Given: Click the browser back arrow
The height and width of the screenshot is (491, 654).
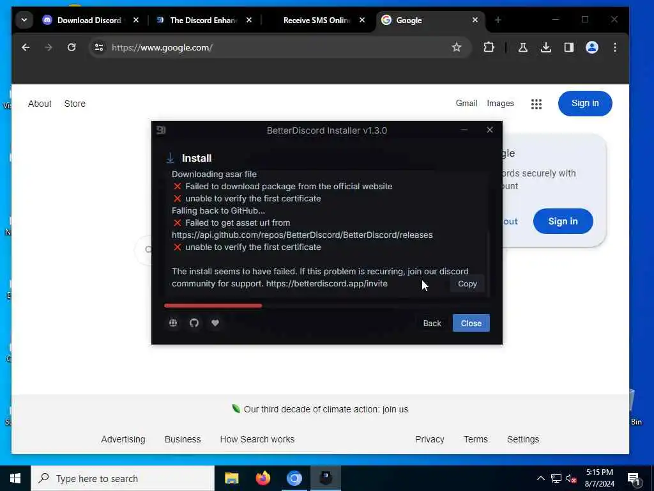Looking at the screenshot, I should (x=26, y=47).
